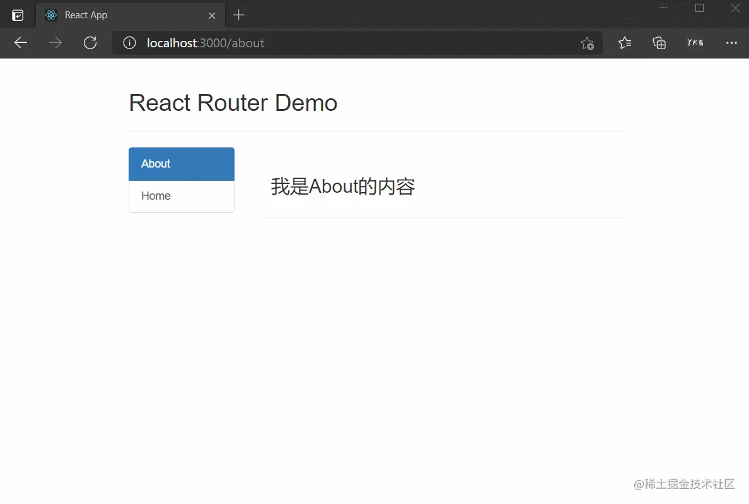Select the About navigation link
This screenshot has width=749, height=504.
tap(182, 164)
